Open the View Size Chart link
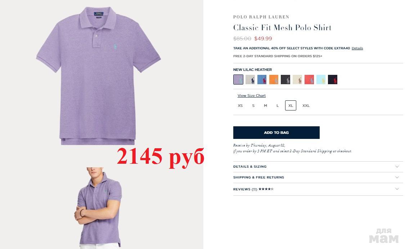Screen dimensions: 405x249 [x=252, y=96]
